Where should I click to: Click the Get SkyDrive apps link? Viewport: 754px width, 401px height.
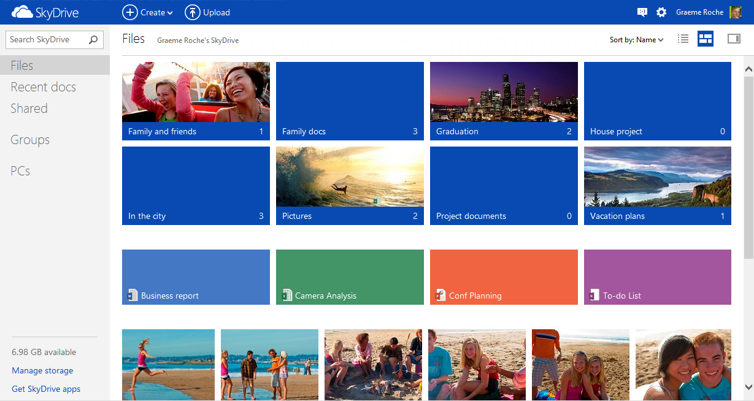pos(46,389)
